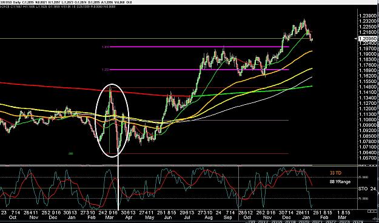Click the 1.23900 price axis label

pos(368,16)
